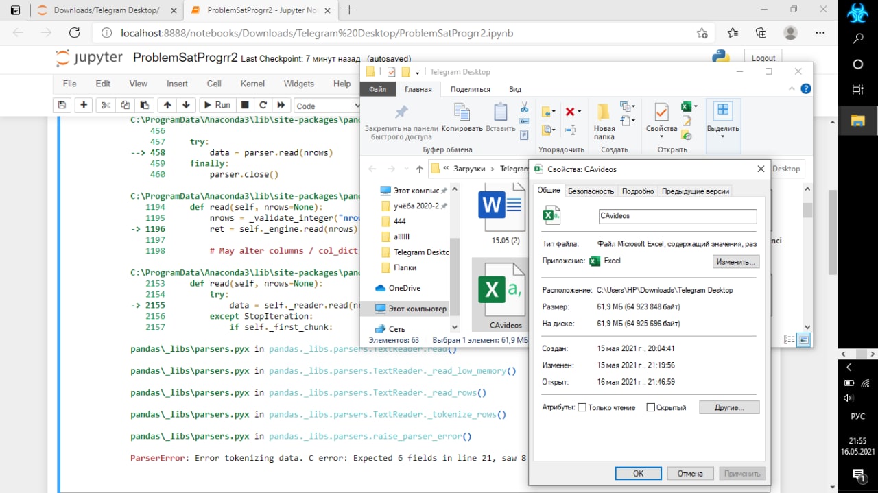Expand the Выделить dropdown in ribbon

723,136
